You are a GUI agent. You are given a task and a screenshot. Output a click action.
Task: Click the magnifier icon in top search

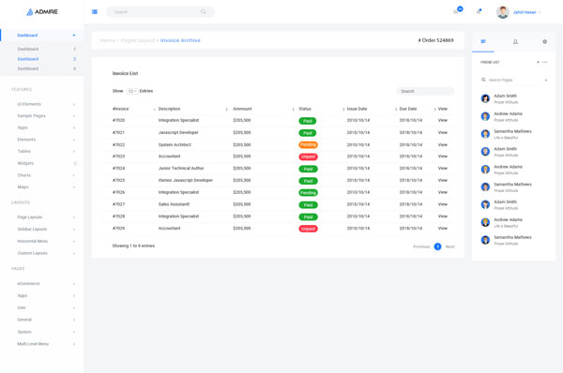(x=204, y=12)
